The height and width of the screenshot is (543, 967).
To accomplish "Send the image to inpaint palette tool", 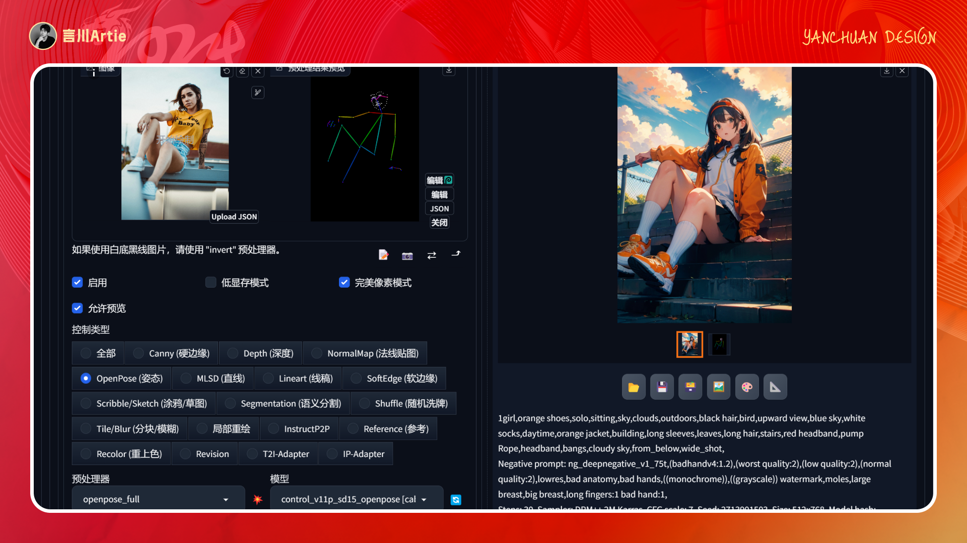I will 746,387.
